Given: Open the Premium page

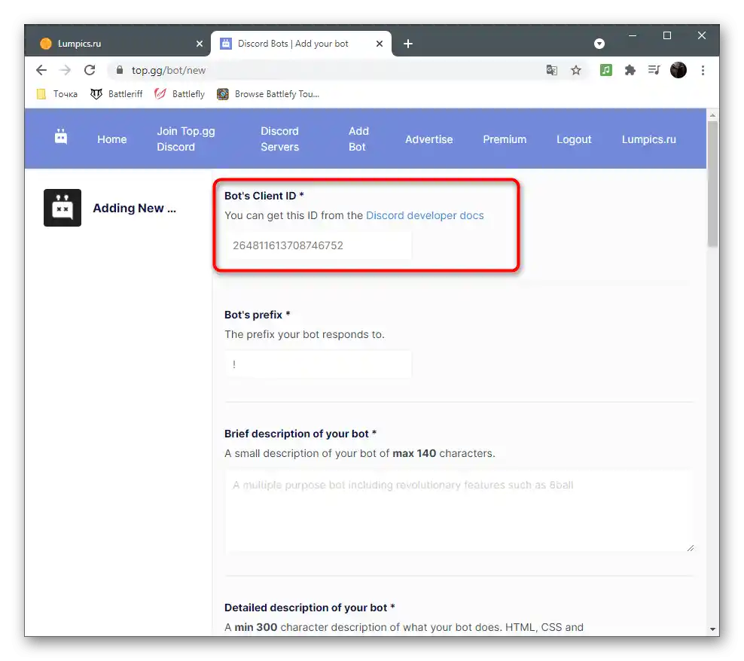Looking at the screenshot, I should tap(505, 139).
